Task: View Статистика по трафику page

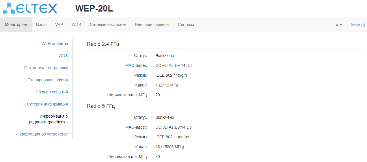Action: point(46,68)
